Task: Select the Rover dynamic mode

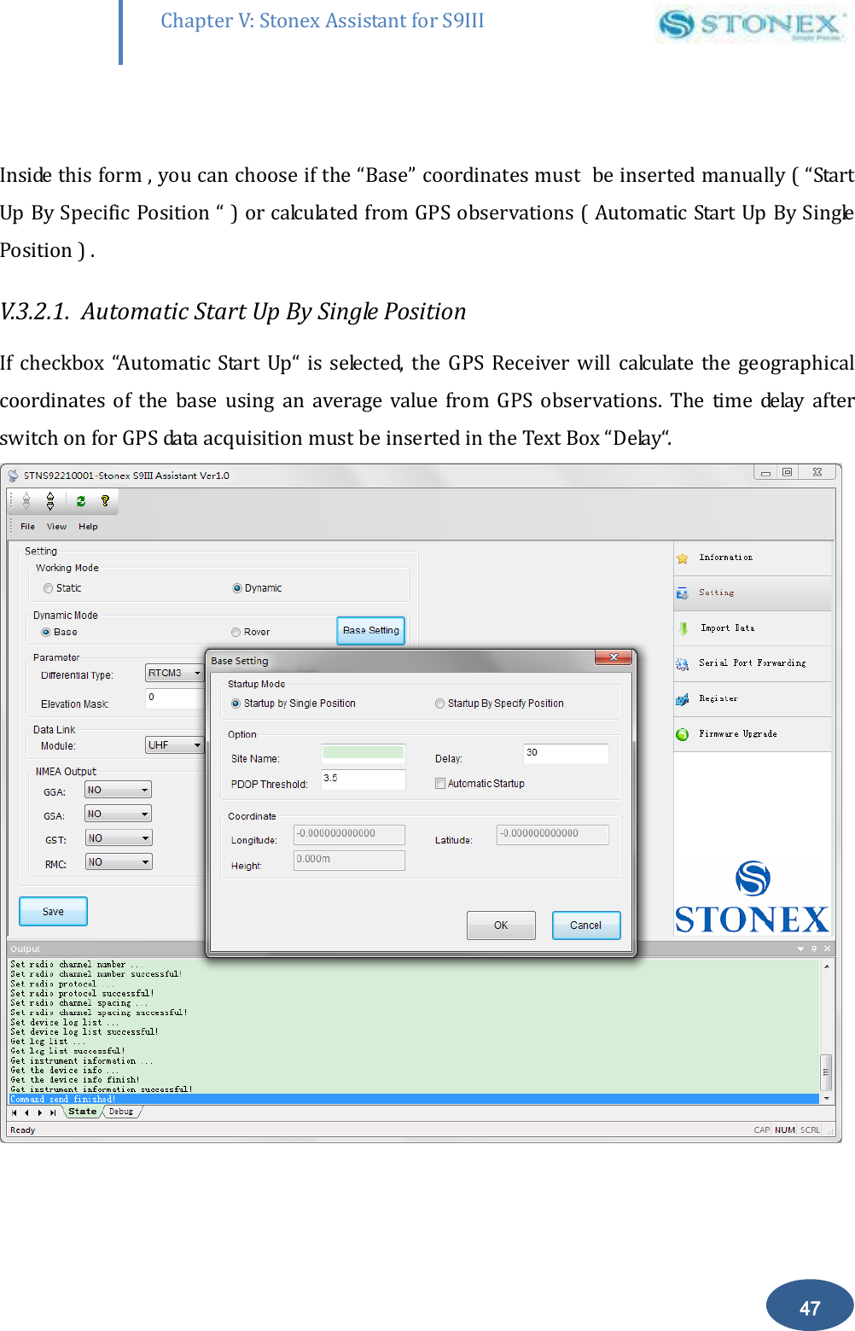Action: point(236,631)
